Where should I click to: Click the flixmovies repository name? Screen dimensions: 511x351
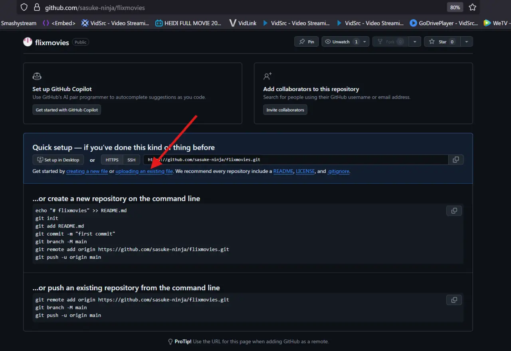pos(52,42)
